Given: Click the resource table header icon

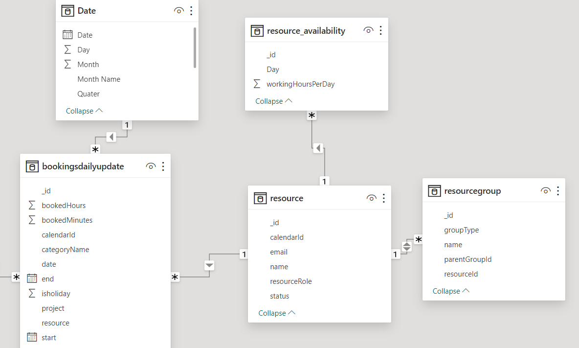Looking at the screenshot, I should tap(260, 198).
